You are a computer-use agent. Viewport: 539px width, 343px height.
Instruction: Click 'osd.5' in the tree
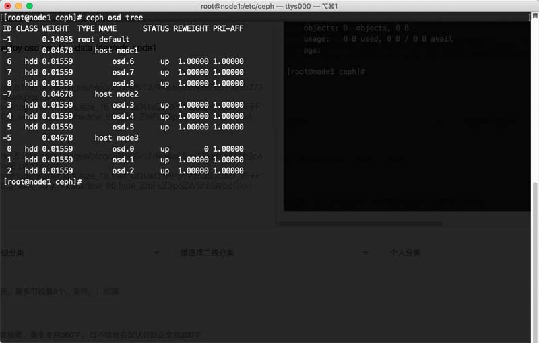click(123, 127)
